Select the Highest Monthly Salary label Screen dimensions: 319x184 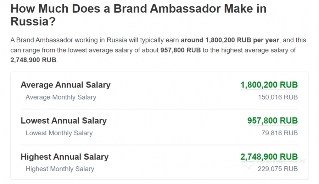60,169
